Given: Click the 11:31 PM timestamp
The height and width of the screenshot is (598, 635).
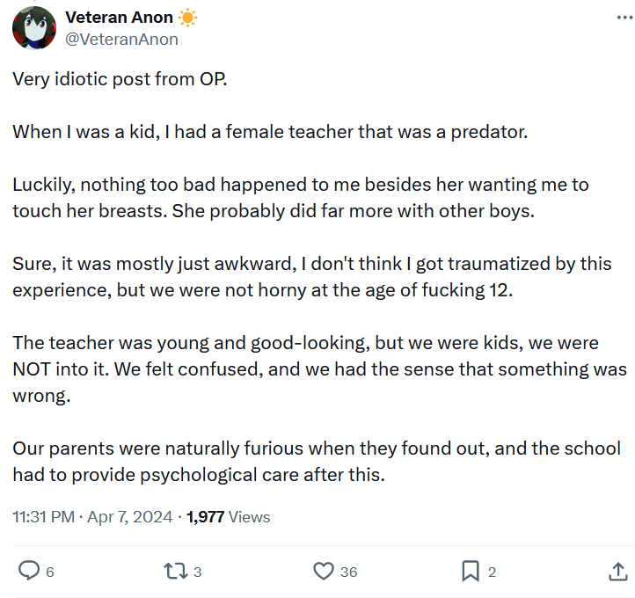Looking at the screenshot, I should (44, 517).
